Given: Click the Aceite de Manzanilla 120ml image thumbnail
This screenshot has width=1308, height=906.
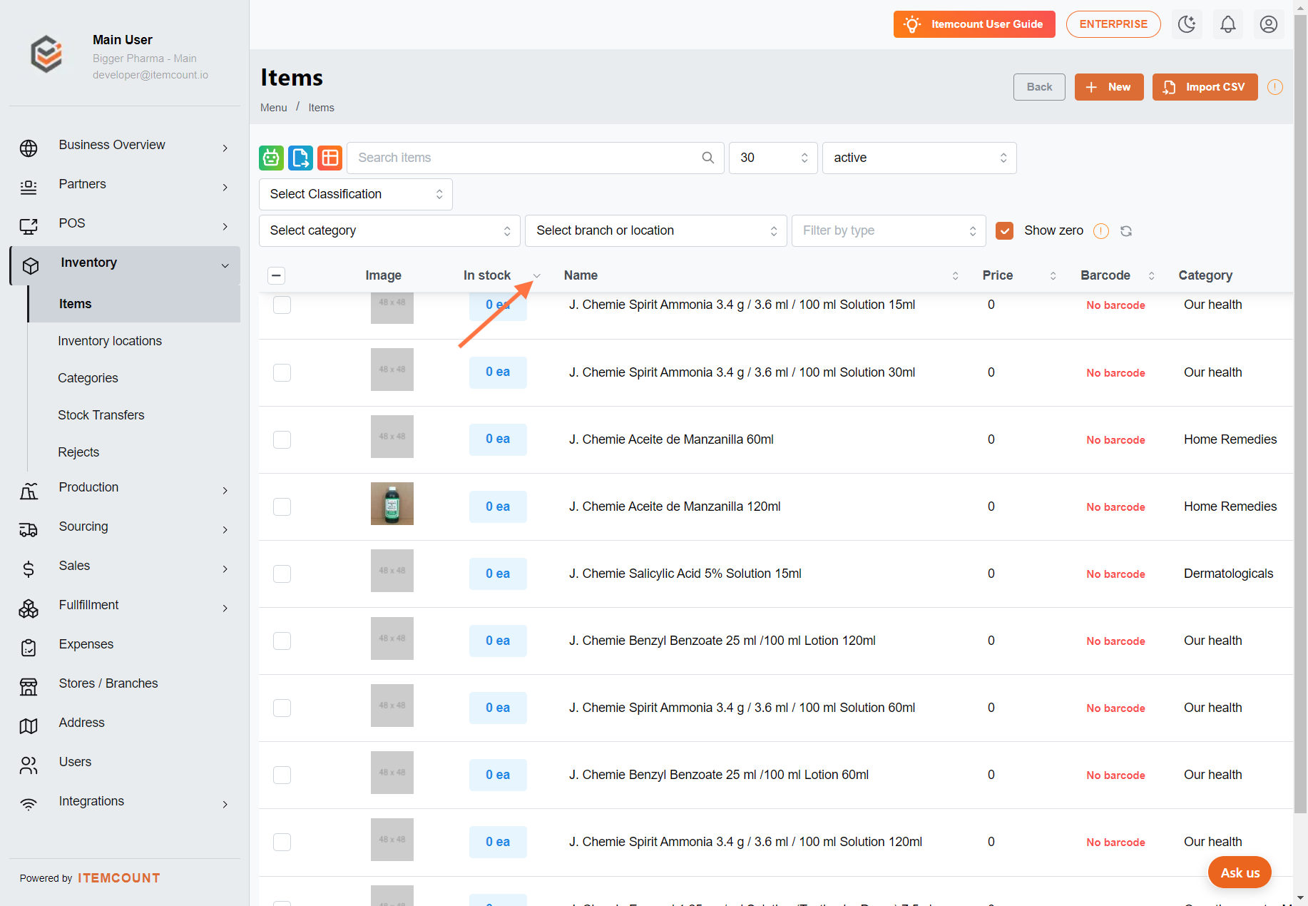Looking at the screenshot, I should click(x=392, y=504).
